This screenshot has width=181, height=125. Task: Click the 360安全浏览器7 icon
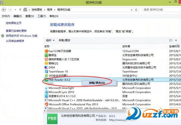46,76
